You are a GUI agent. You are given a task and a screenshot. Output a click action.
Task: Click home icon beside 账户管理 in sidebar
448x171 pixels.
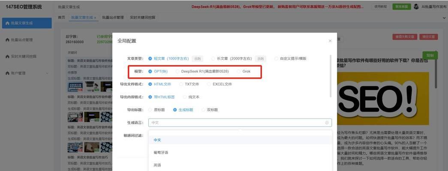click(7, 73)
